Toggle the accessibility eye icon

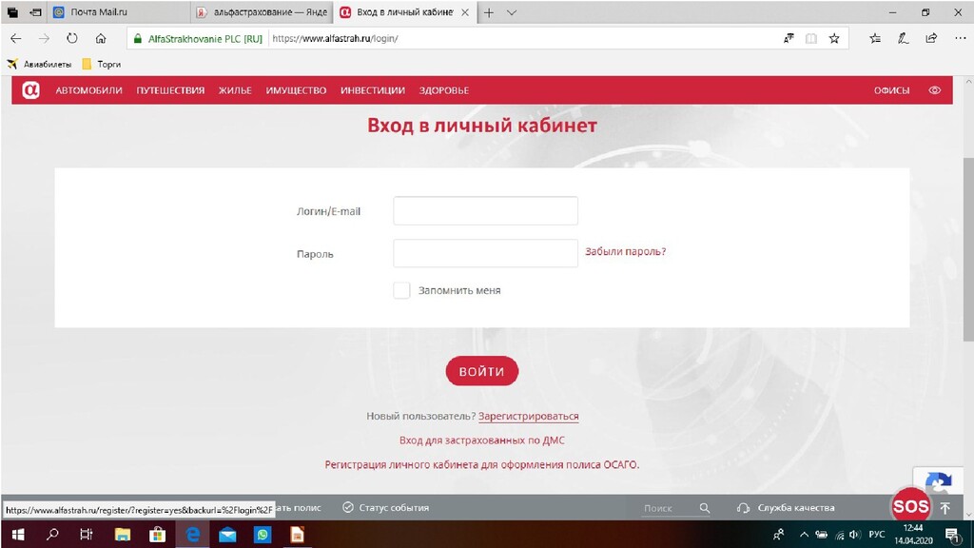click(x=934, y=90)
